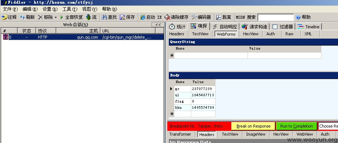Click the 帮助 help question icon
The width and height of the screenshot is (338, 143).
tap(298, 17)
